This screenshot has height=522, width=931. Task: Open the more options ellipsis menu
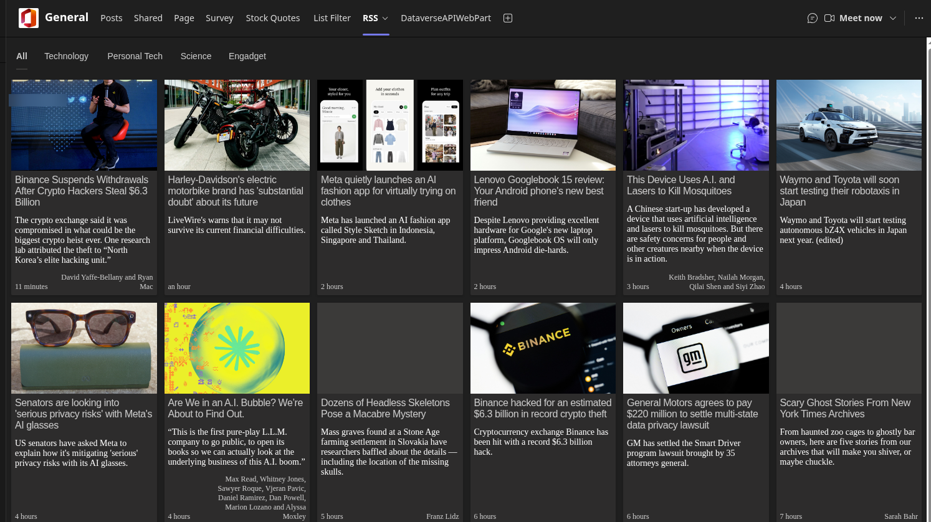[919, 18]
